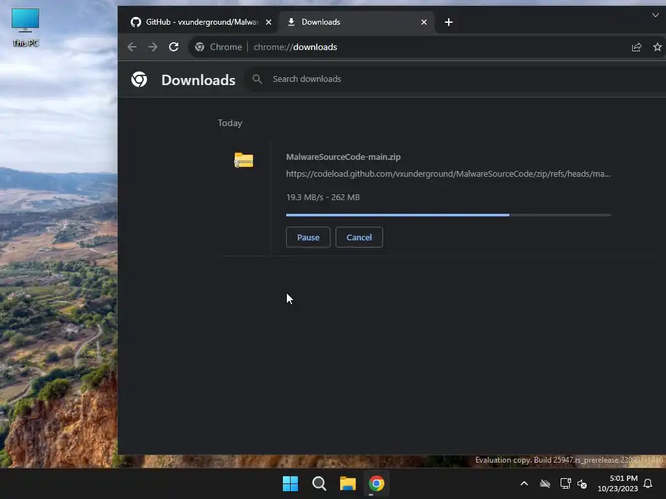The width and height of the screenshot is (666, 499).
Task: Close the GitHub vxunderground tab
Action: click(269, 22)
